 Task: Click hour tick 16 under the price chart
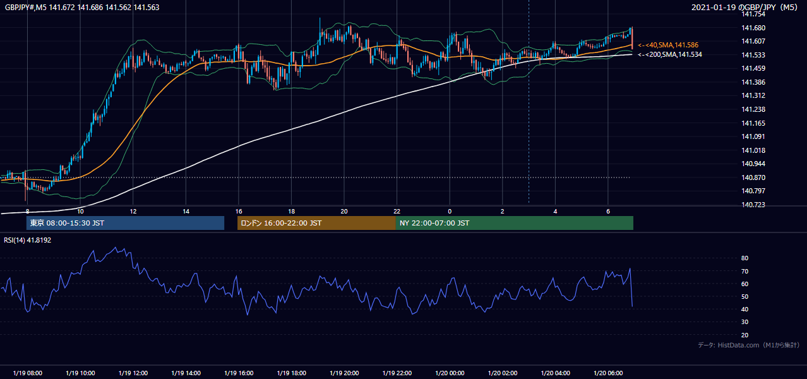tap(239, 211)
